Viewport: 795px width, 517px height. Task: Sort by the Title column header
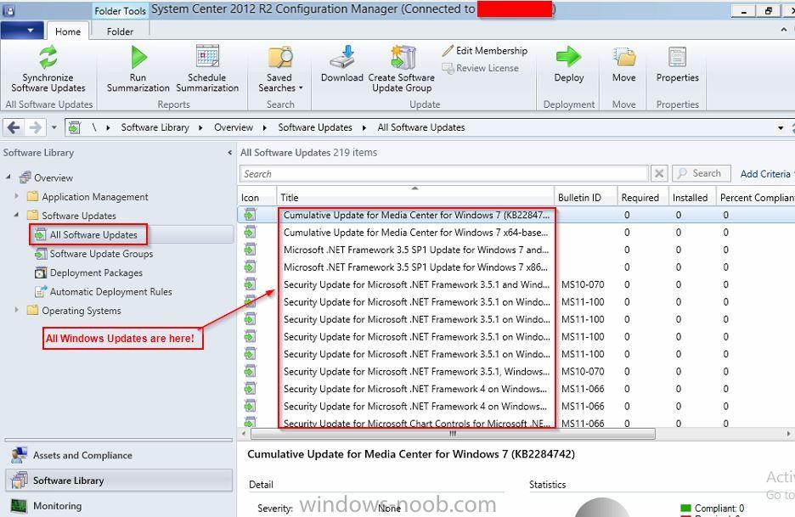click(x=414, y=198)
